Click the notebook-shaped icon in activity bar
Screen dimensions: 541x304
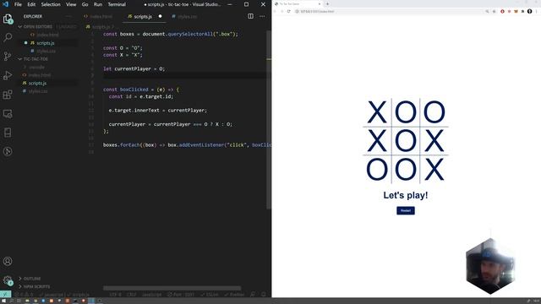point(8,133)
